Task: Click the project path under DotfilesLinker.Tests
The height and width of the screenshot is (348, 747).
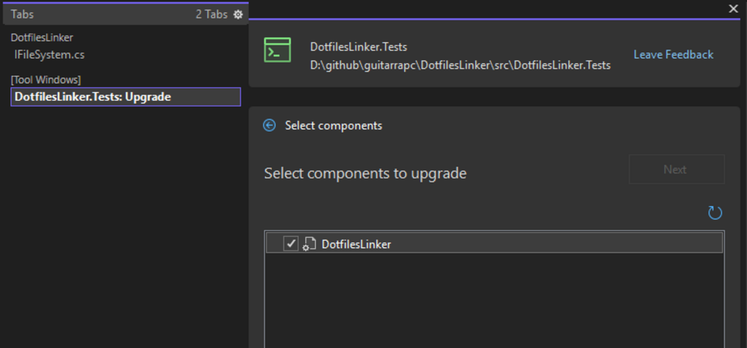Action: (x=460, y=65)
